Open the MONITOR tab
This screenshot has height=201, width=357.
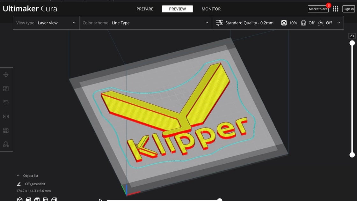point(211,9)
